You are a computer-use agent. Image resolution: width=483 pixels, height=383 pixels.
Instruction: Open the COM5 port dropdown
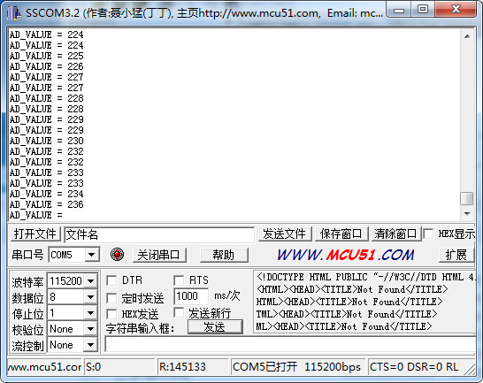pyautogui.click(x=91, y=255)
